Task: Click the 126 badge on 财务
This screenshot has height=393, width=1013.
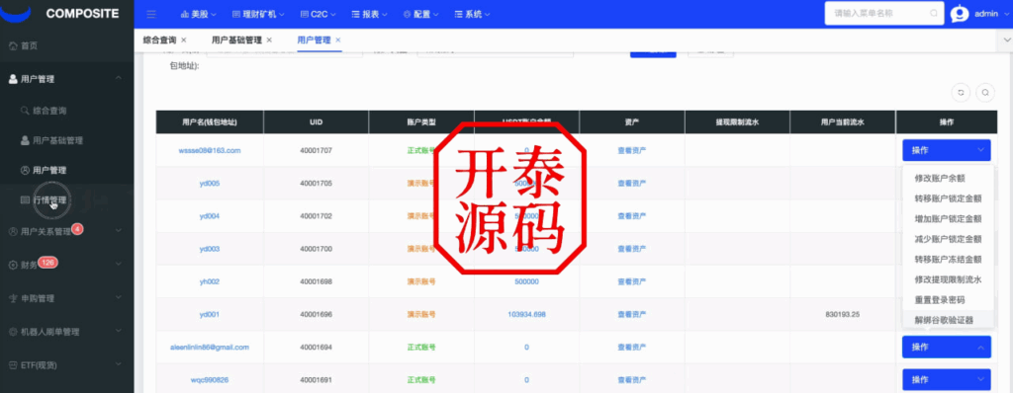Action: [47, 262]
